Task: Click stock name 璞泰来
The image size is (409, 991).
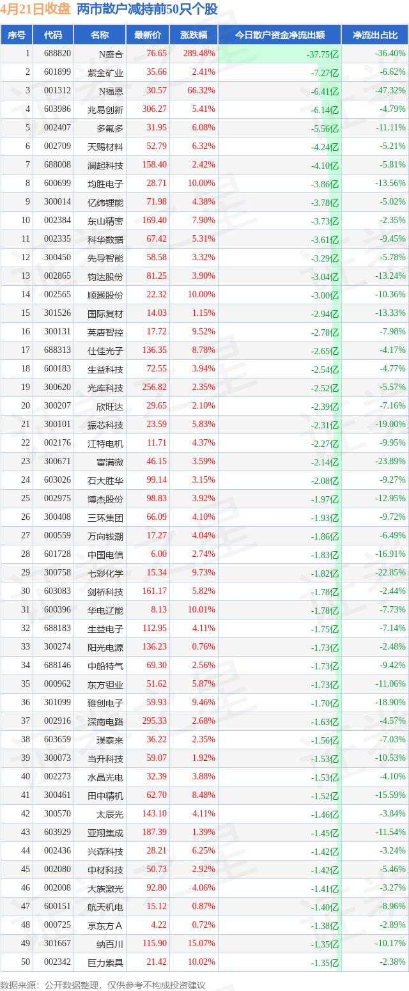Action: 110,740
